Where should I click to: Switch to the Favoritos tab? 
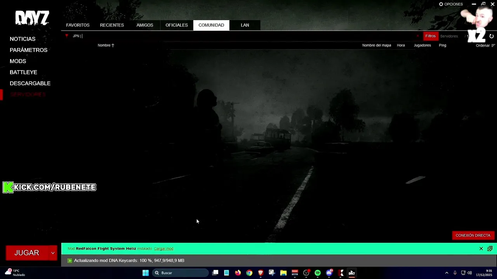click(78, 25)
